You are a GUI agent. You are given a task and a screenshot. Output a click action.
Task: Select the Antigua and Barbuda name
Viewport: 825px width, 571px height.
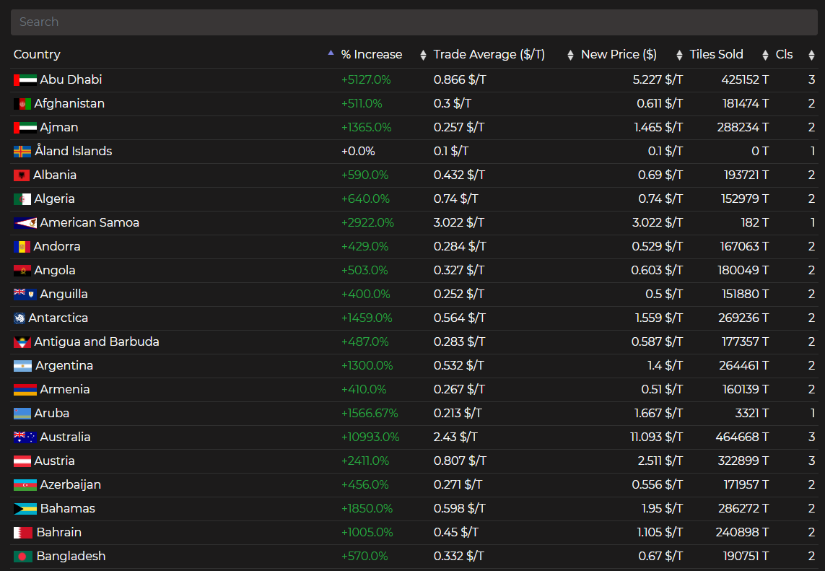97,342
